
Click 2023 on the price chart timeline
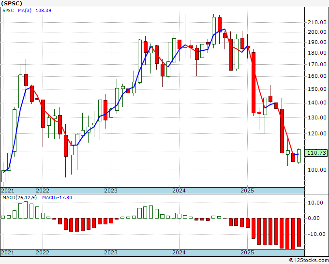111,191
